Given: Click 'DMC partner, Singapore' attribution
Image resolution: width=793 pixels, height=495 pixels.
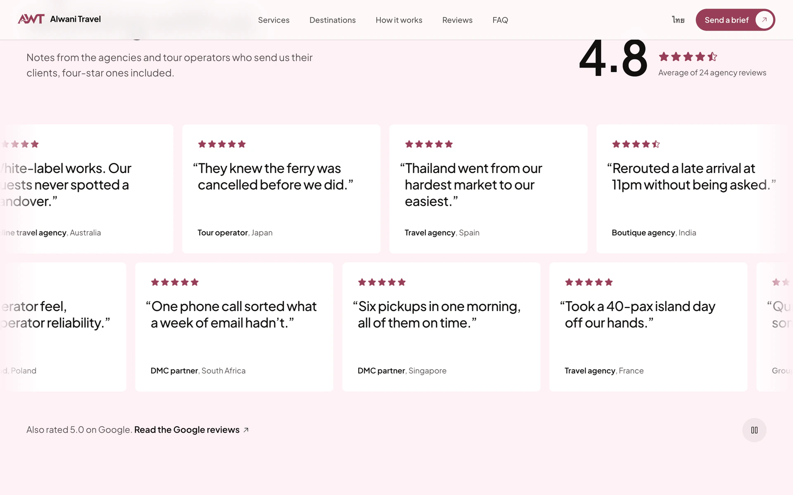Looking at the screenshot, I should pos(402,371).
